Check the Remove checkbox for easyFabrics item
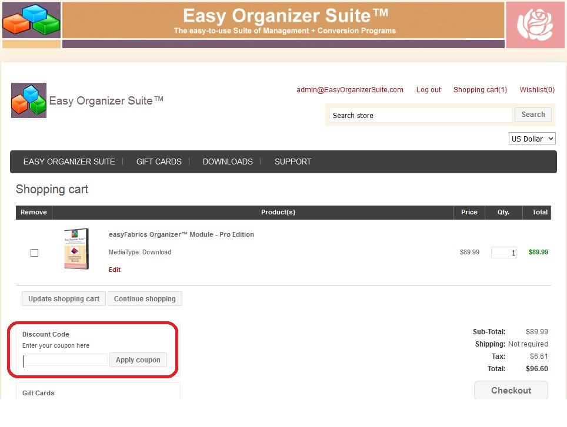Image resolution: width=567 pixels, height=427 pixels. pos(34,253)
